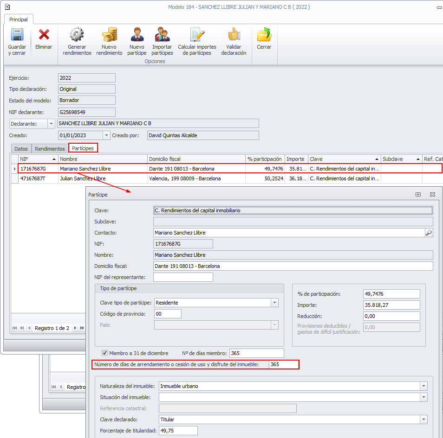Select the Partícipes tab
Viewport: 443px width, 438px height.
(83, 148)
